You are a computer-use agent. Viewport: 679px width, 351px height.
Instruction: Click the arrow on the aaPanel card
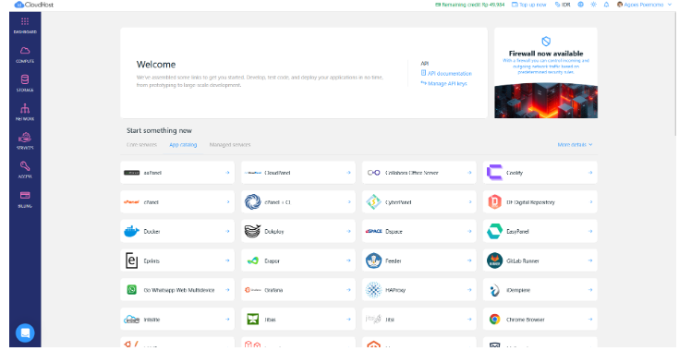(227, 173)
